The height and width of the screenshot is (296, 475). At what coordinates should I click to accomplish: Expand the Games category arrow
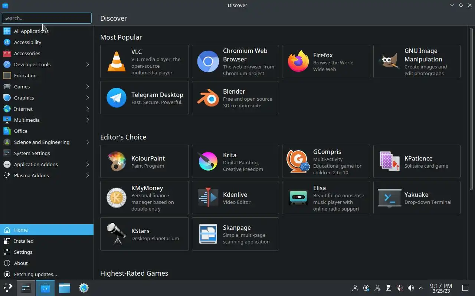[88, 87]
